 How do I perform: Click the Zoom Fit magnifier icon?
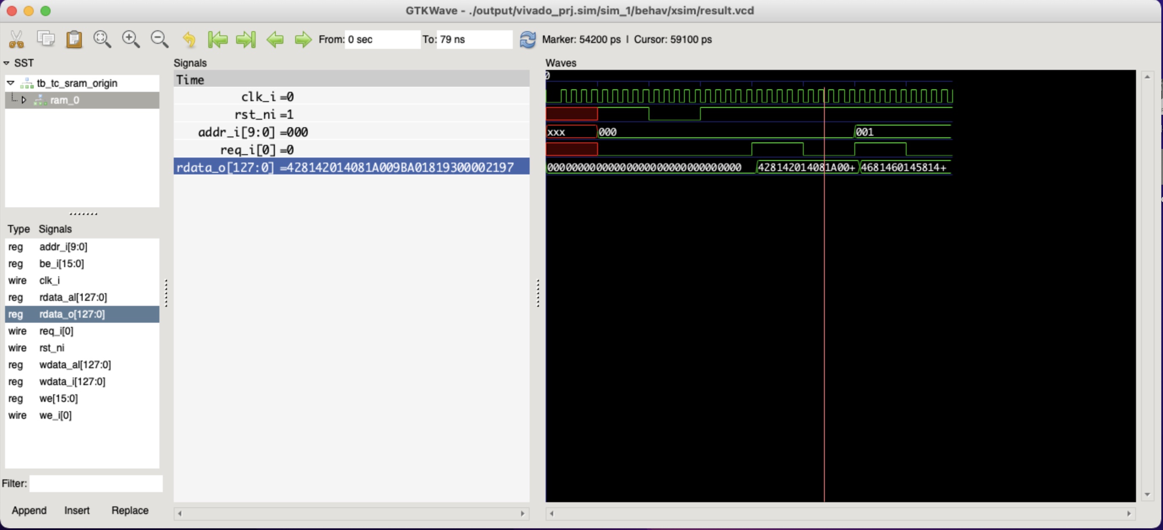[x=102, y=39]
